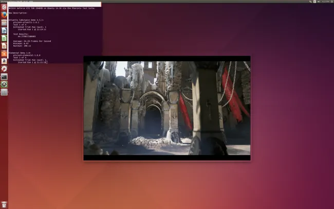334x209 pixels.
Task: Open the Ubuntu Dash search launcher
Action: [x=4, y=8]
